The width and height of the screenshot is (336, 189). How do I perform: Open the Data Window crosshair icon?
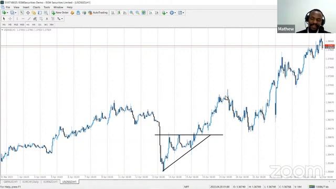point(28,13)
